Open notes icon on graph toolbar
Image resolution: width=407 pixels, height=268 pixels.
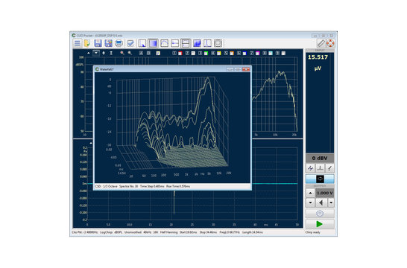click(158, 53)
